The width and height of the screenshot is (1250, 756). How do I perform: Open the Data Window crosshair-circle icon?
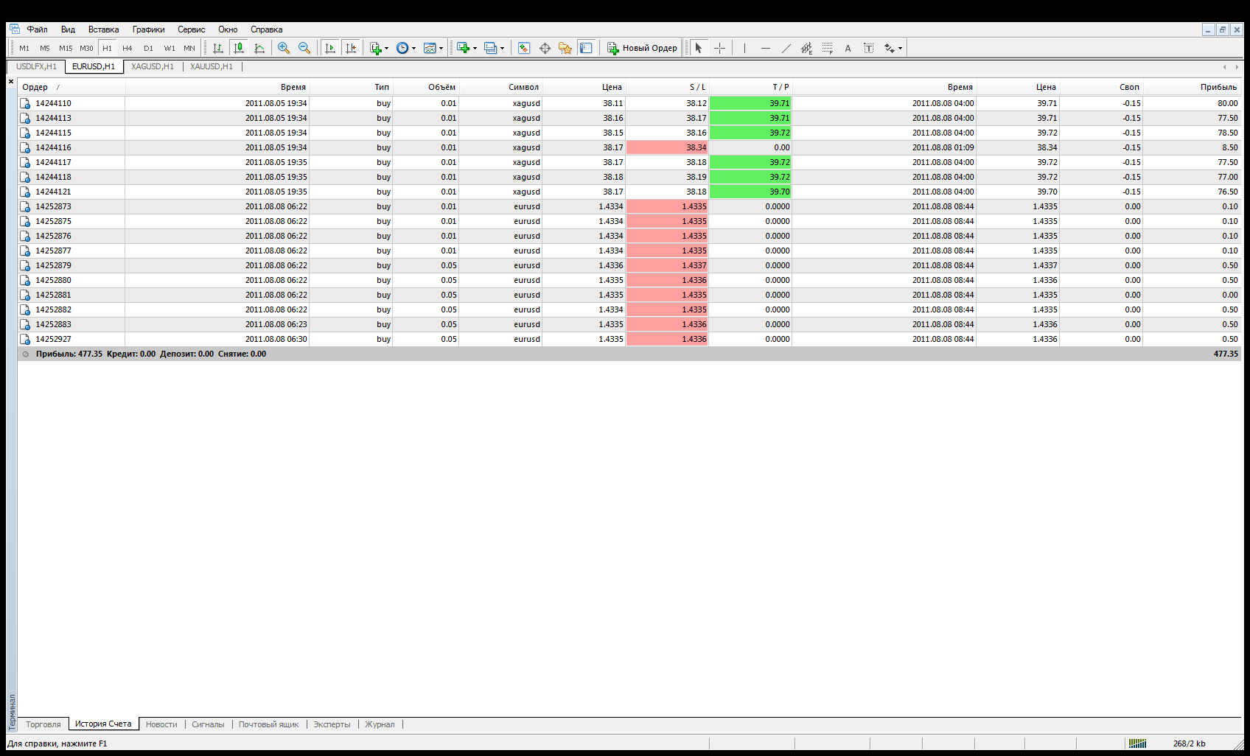click(x=545, y=48)
